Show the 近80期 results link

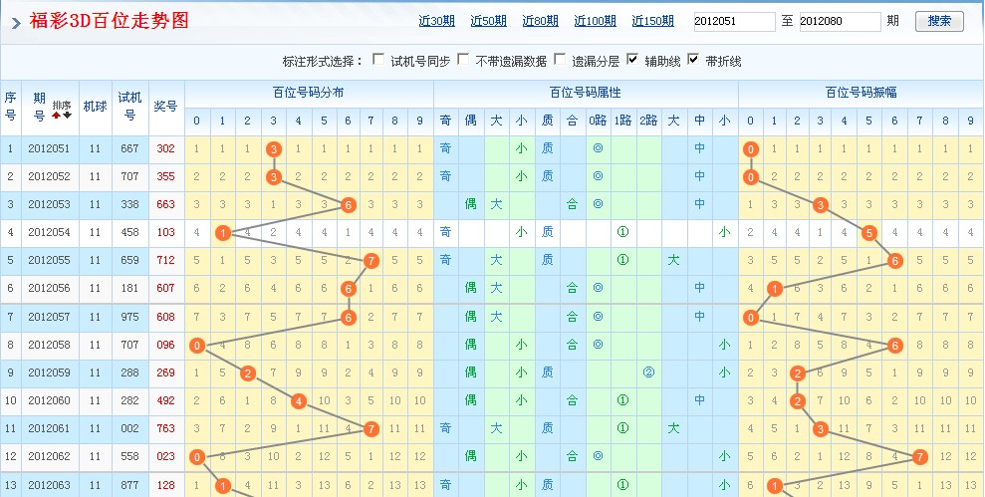coord(540,21)
